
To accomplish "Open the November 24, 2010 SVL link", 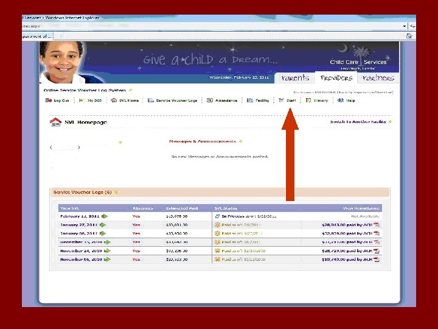I will tap(81, 251).
